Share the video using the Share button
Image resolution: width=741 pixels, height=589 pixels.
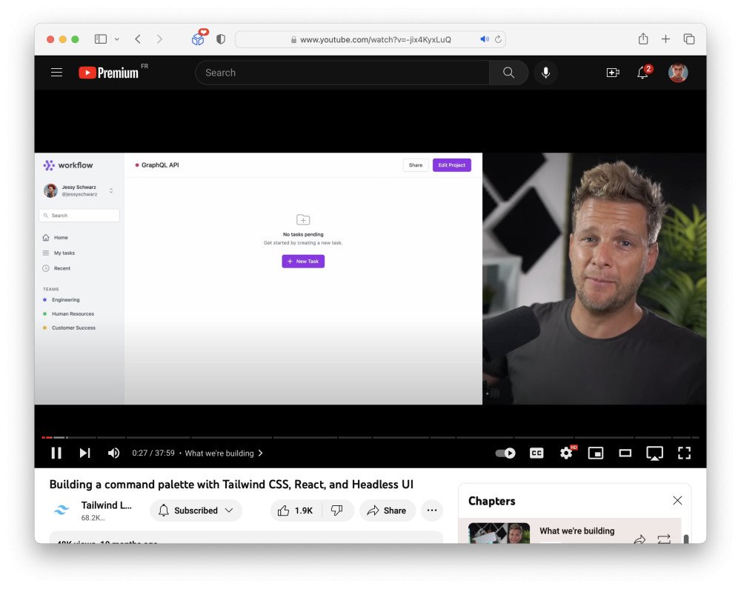pyautogui.click(x=387, y=510)
